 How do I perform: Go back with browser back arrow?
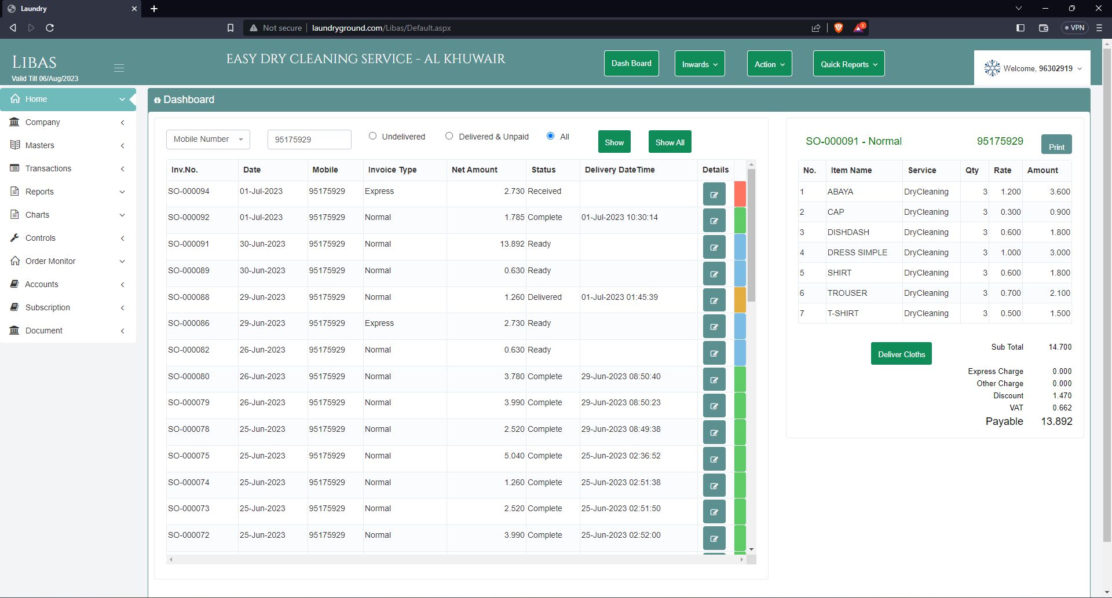click(13, 28)
